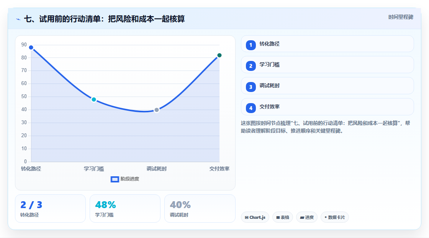This screenshot has width=429, height=238.
Task: Select step 3 调试耗时 in the list
Action: click(x=327, y=86)
